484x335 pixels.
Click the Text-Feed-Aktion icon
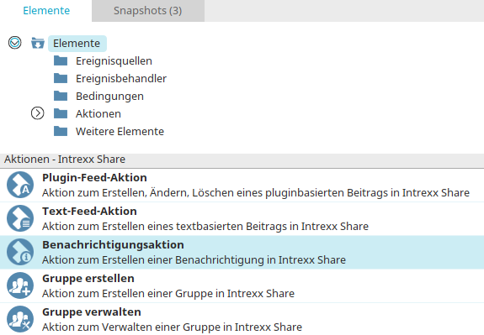(x=20, y=218)
